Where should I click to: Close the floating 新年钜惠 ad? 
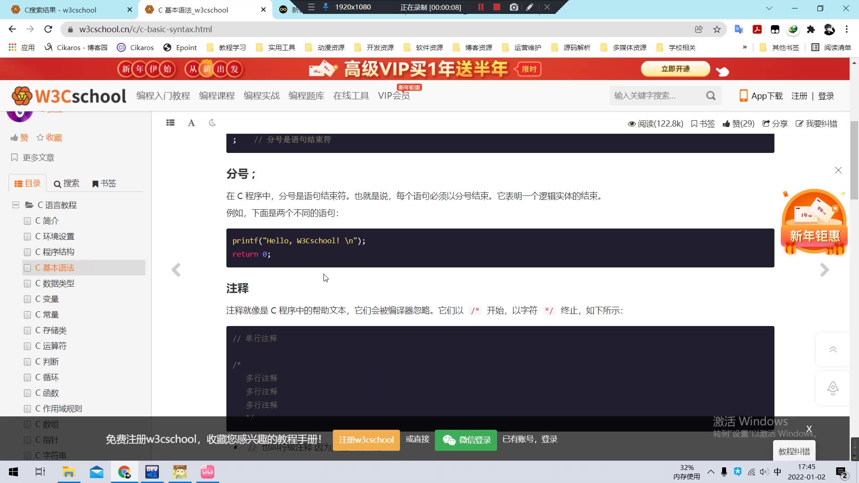pos(838,170)
